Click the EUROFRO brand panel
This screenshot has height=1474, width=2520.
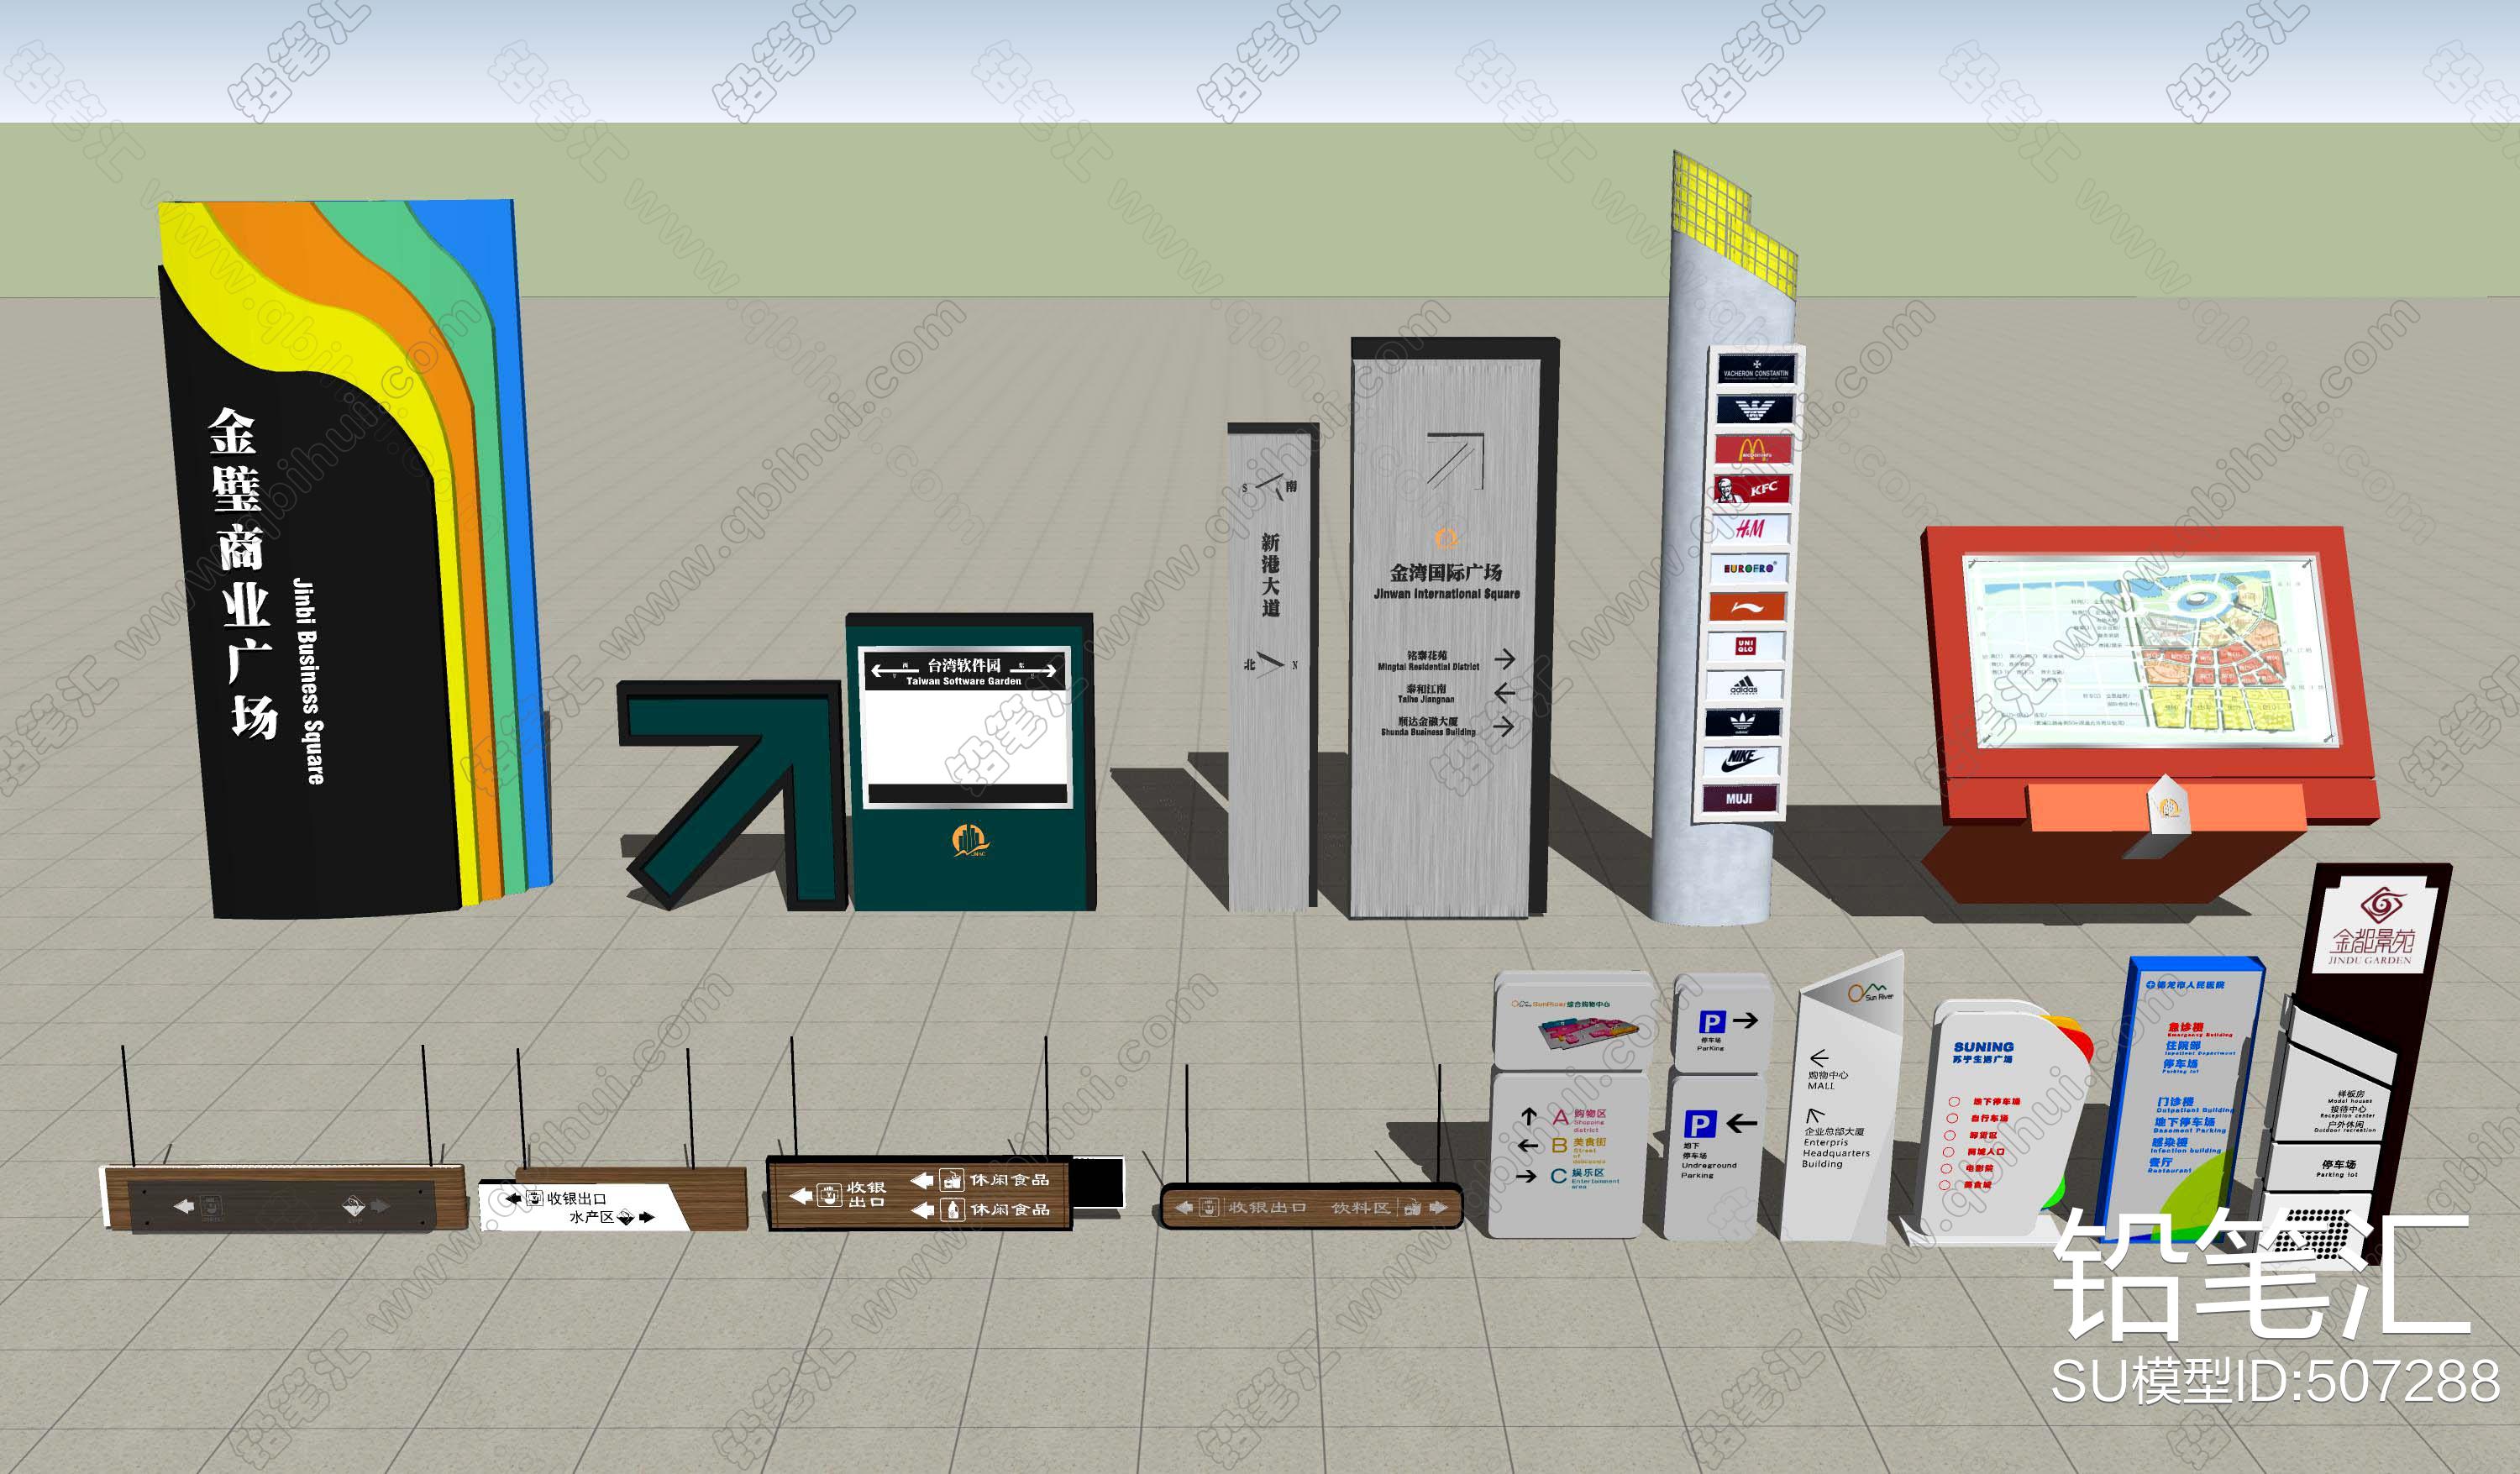[1749, 568]
